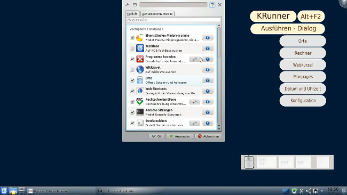Uncheck the Orte module
This screenshot has height=195, width=347.
(x=132, y=80)
